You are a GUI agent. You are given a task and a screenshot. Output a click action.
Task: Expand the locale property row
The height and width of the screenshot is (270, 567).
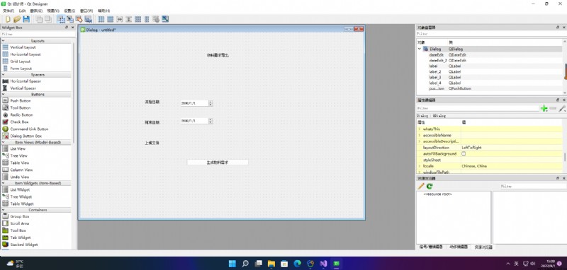click(420, 166)
